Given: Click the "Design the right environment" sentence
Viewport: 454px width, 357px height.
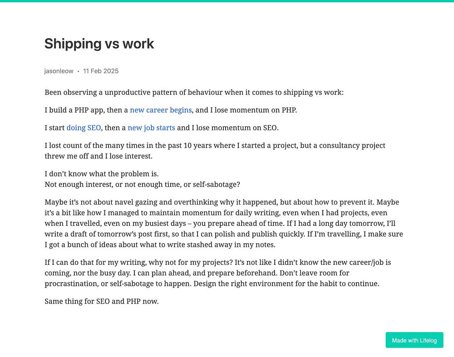Looking at the screenshot, I should pos(286,284).
